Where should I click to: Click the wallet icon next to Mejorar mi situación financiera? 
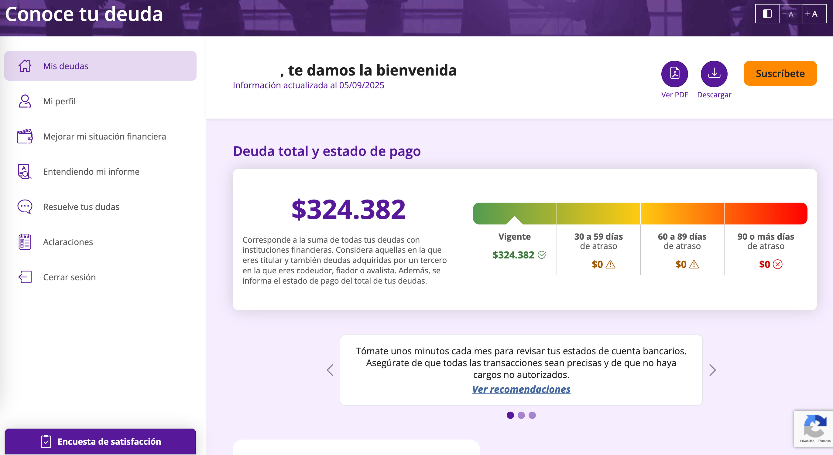click(x=24, y=136)
